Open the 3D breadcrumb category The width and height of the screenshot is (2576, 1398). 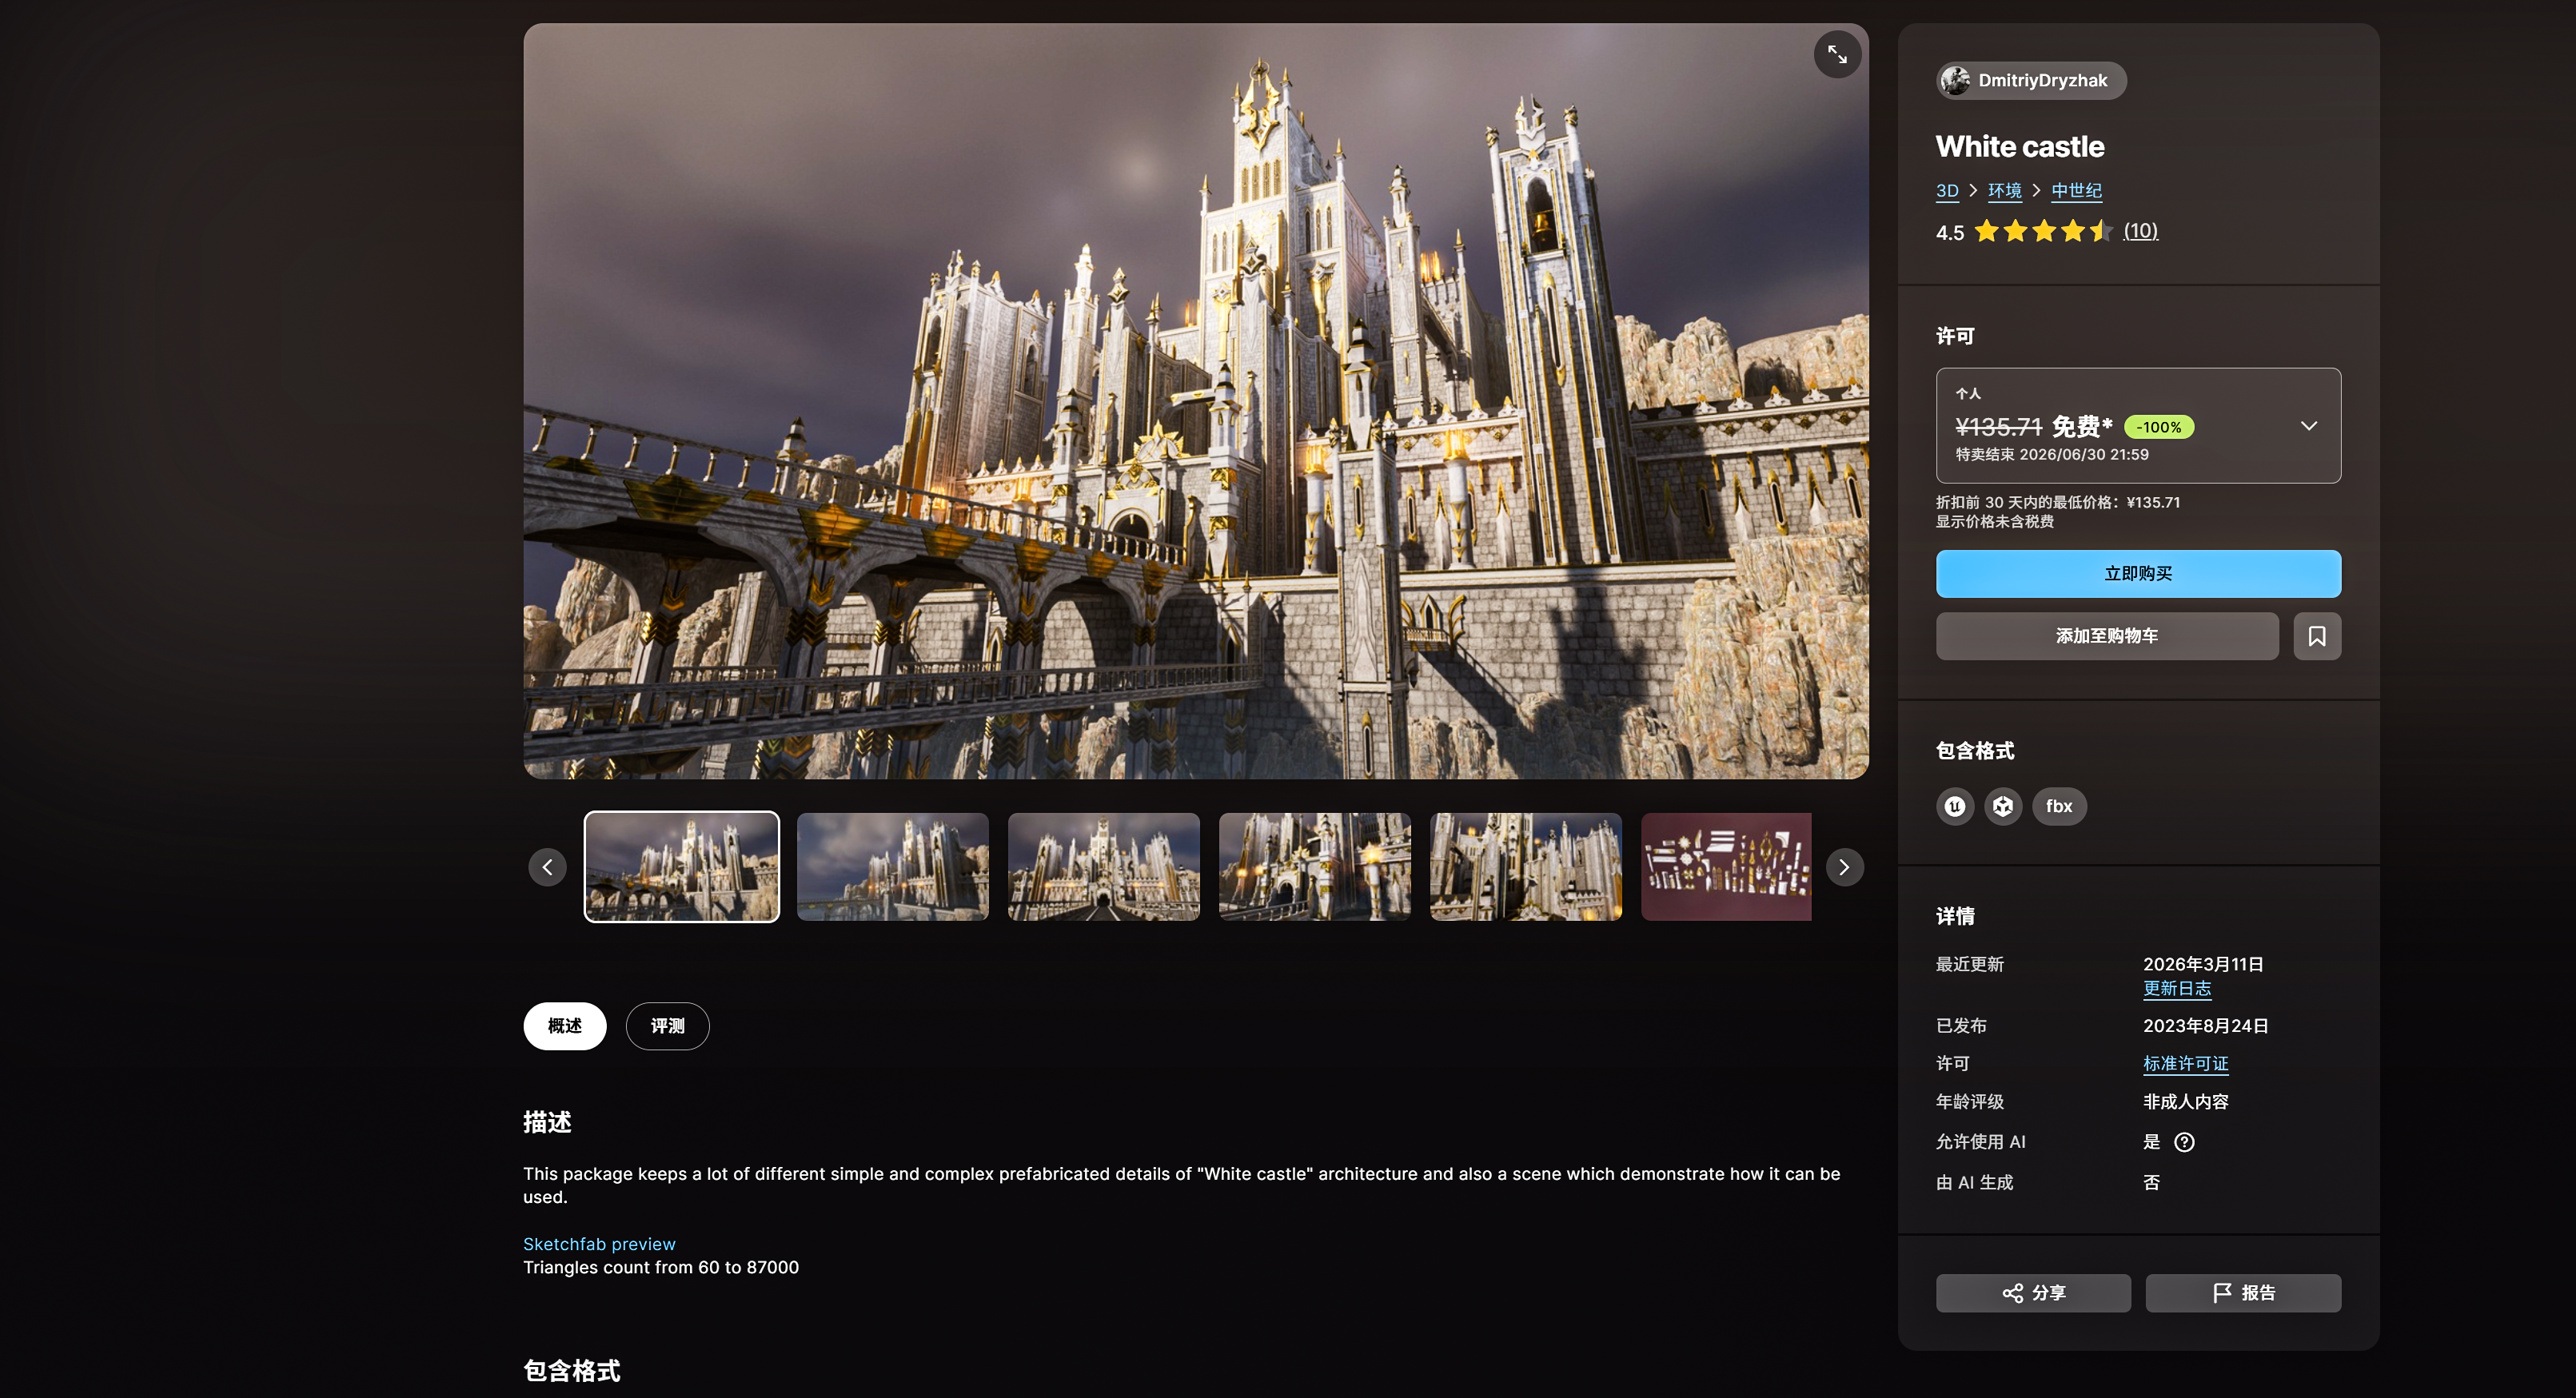pyautogui.click(x=1946, y=190)
